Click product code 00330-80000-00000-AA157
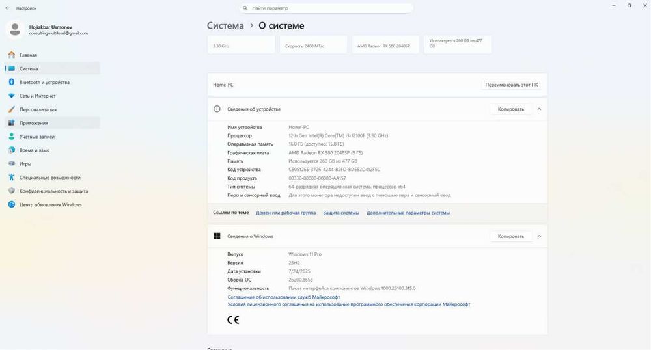The image size is (651, 350). tap(317, 178)
